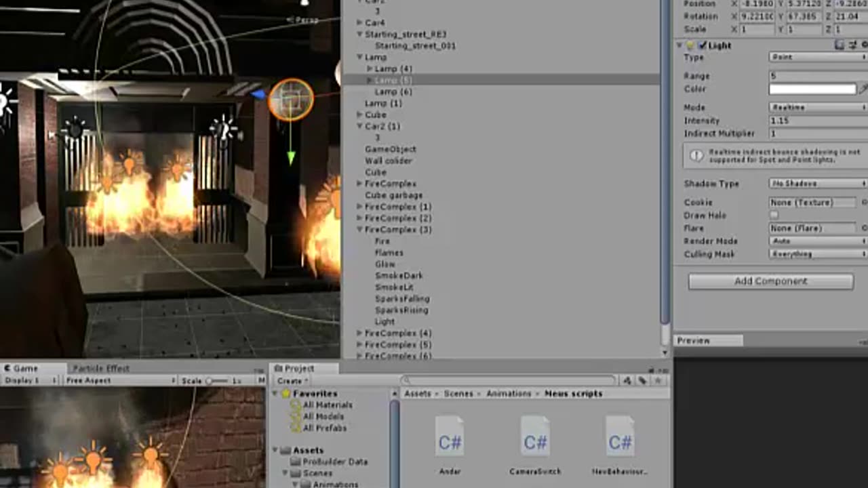
Task: Click the ProBuilder Data folder icon
Action: [x=295, y=462]
